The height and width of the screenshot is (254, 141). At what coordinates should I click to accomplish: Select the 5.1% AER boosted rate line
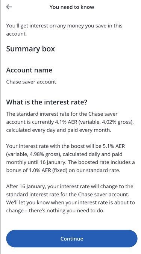coord(65,146)
